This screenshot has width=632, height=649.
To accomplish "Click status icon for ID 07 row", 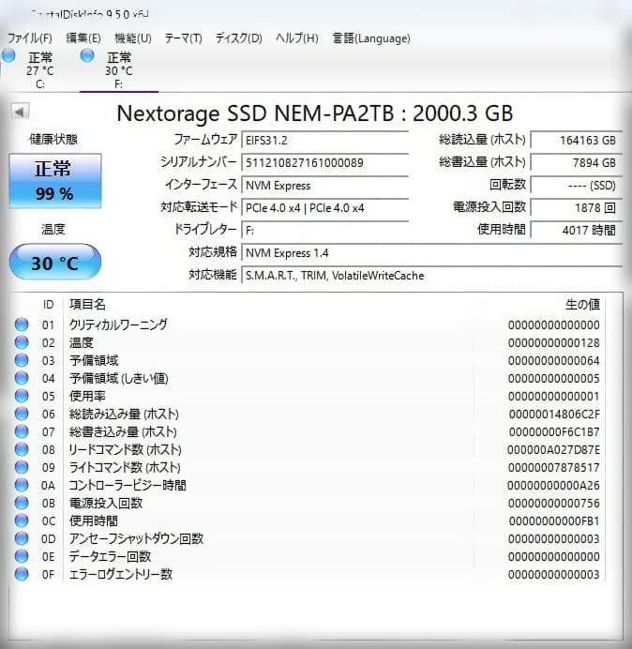I will (22, 431).
